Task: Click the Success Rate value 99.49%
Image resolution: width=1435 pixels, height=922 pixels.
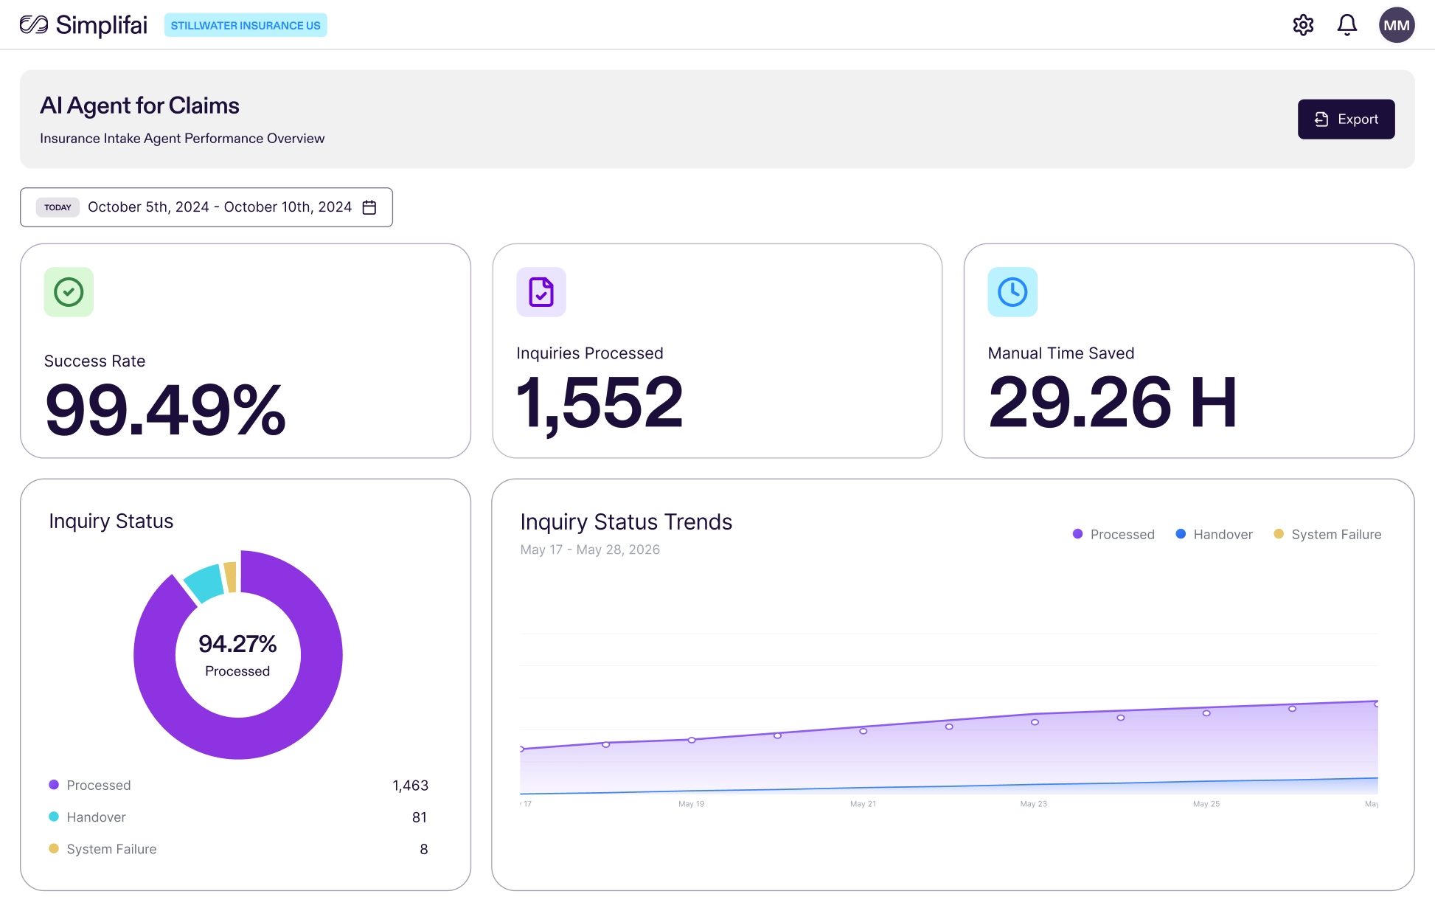Action: [x=165, y=410]
